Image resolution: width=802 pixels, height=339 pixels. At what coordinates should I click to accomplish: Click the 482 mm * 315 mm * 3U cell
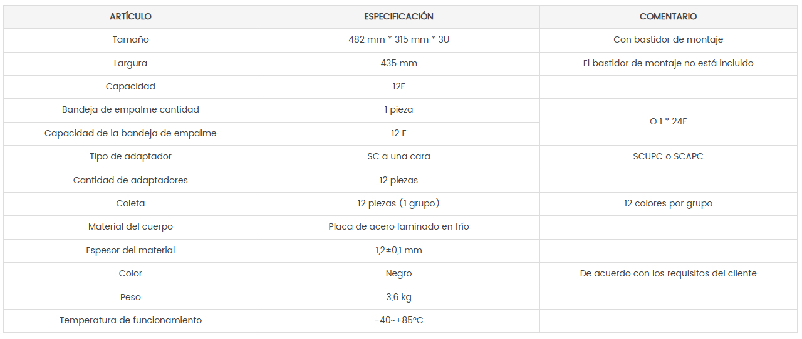pos(398,39)
